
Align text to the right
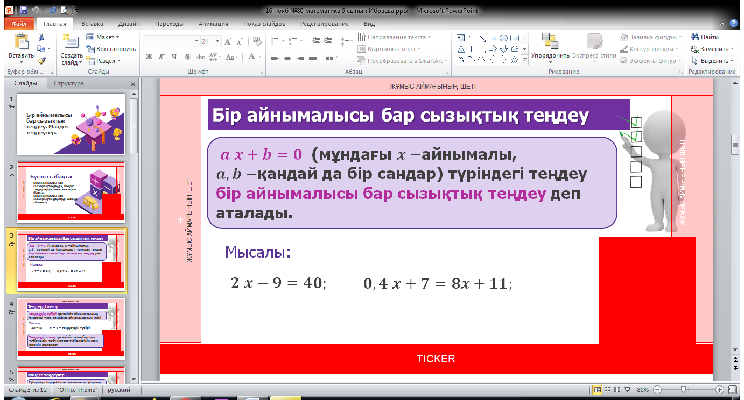(x=300, y=56)
